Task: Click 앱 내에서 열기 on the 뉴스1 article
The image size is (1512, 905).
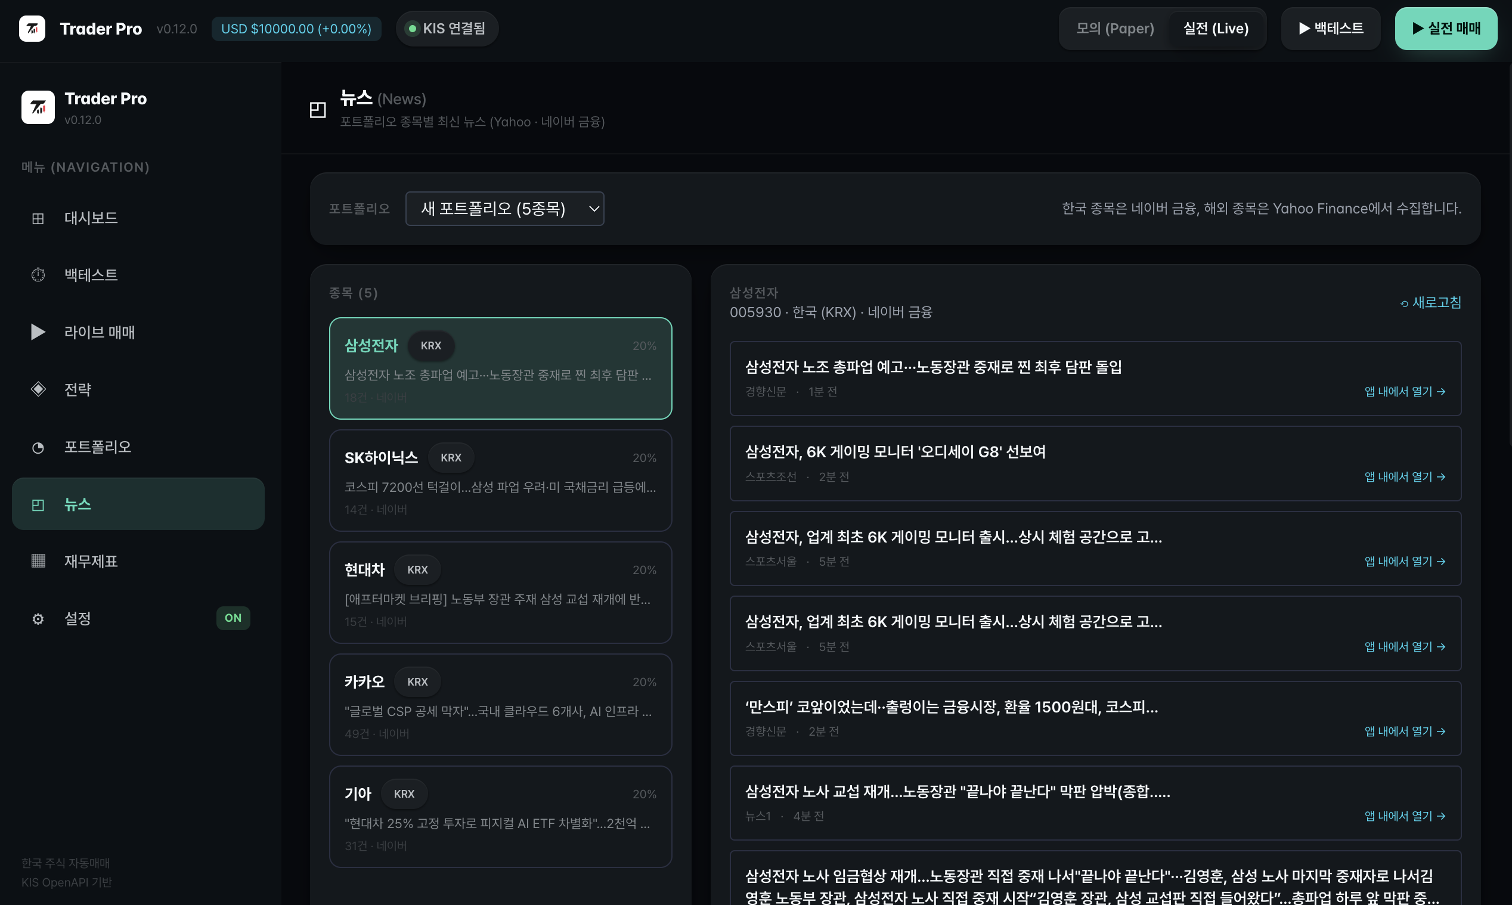Action: tap(1405, 817)
